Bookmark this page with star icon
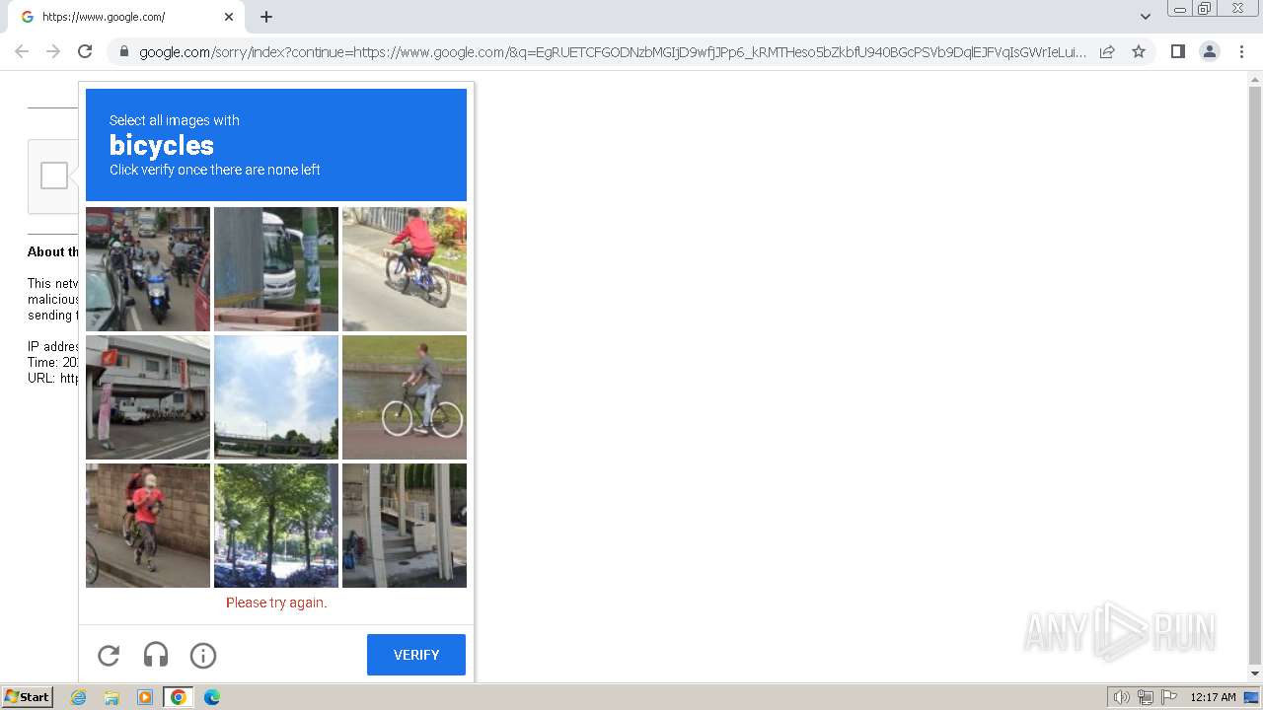The image size is (1263, 710). pos(1139,51)
